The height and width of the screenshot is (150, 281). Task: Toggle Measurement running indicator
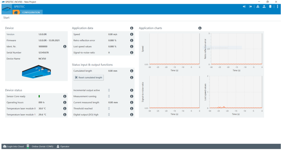point(109,96)
